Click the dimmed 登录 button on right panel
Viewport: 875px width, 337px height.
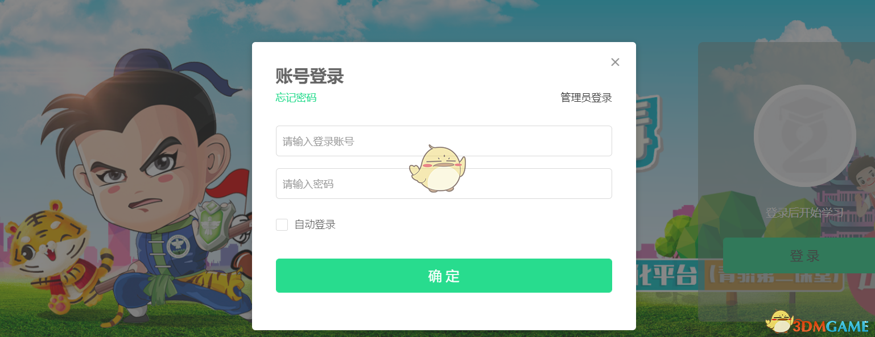pyautogui.click(x=804, y=256)
